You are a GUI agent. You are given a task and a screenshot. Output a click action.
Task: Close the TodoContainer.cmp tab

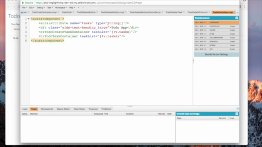pyautogui.click(x=235, y=12)
